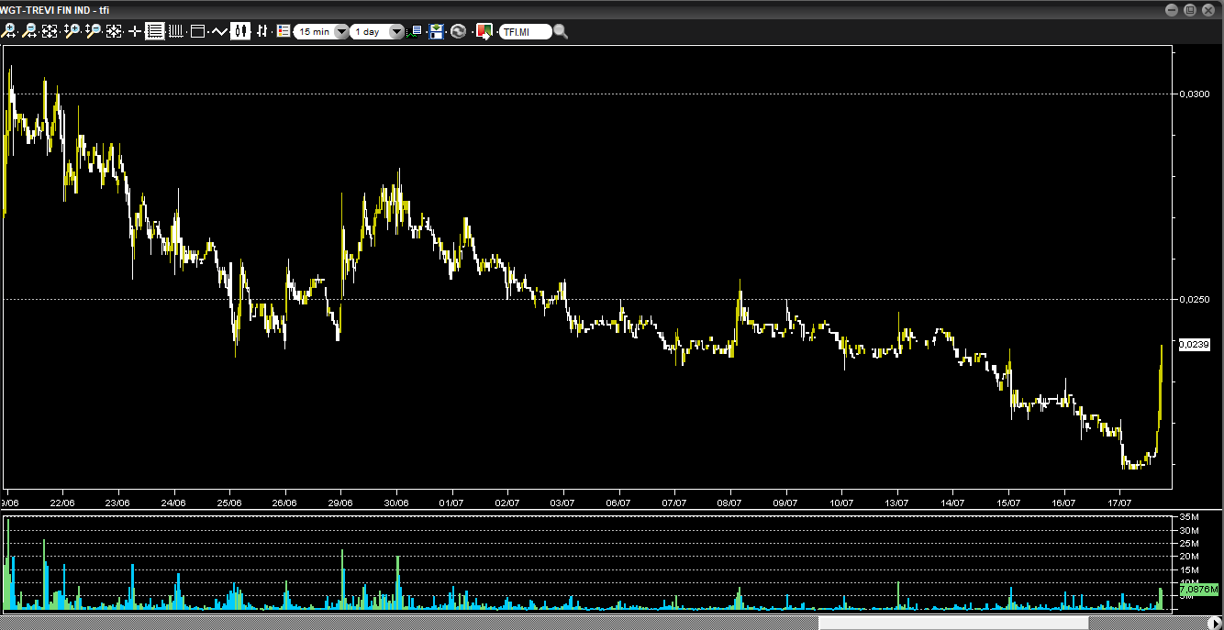Image resolution: width=1224 pixels, height=630 pixels.
Task: Switch to the OHLC bar chart icon
Action: (262, 31)
